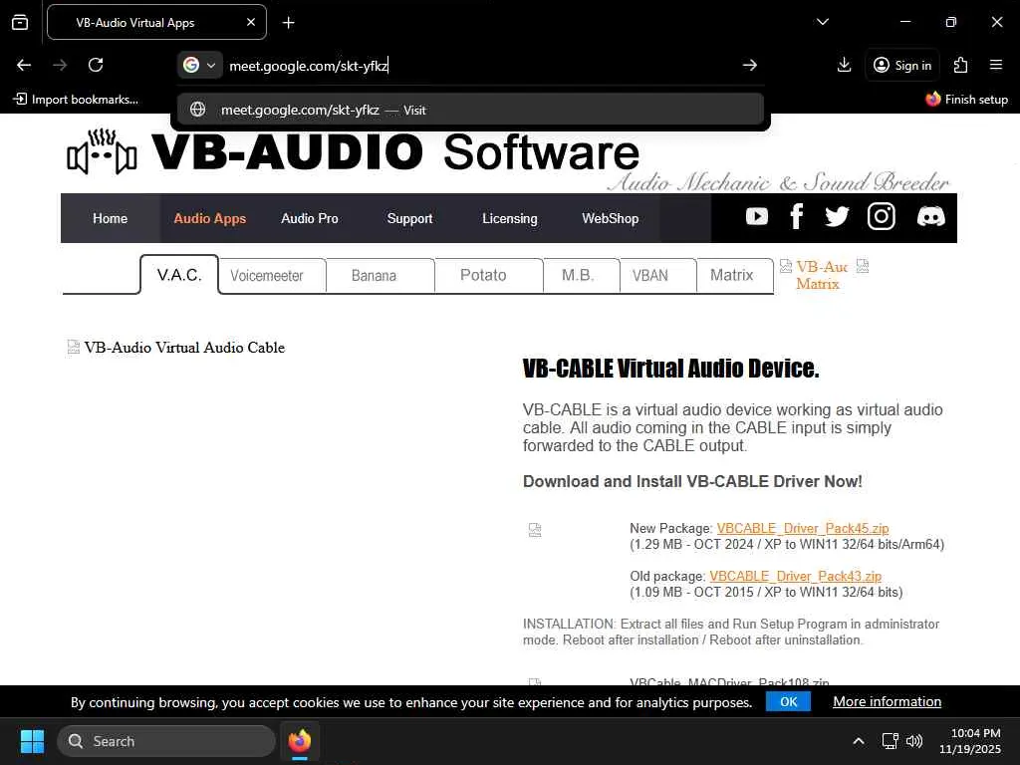Open the Audio Apps menu item
Image resolution: width=1020 pixels, height=765 pixels.
tap(210, 218)
